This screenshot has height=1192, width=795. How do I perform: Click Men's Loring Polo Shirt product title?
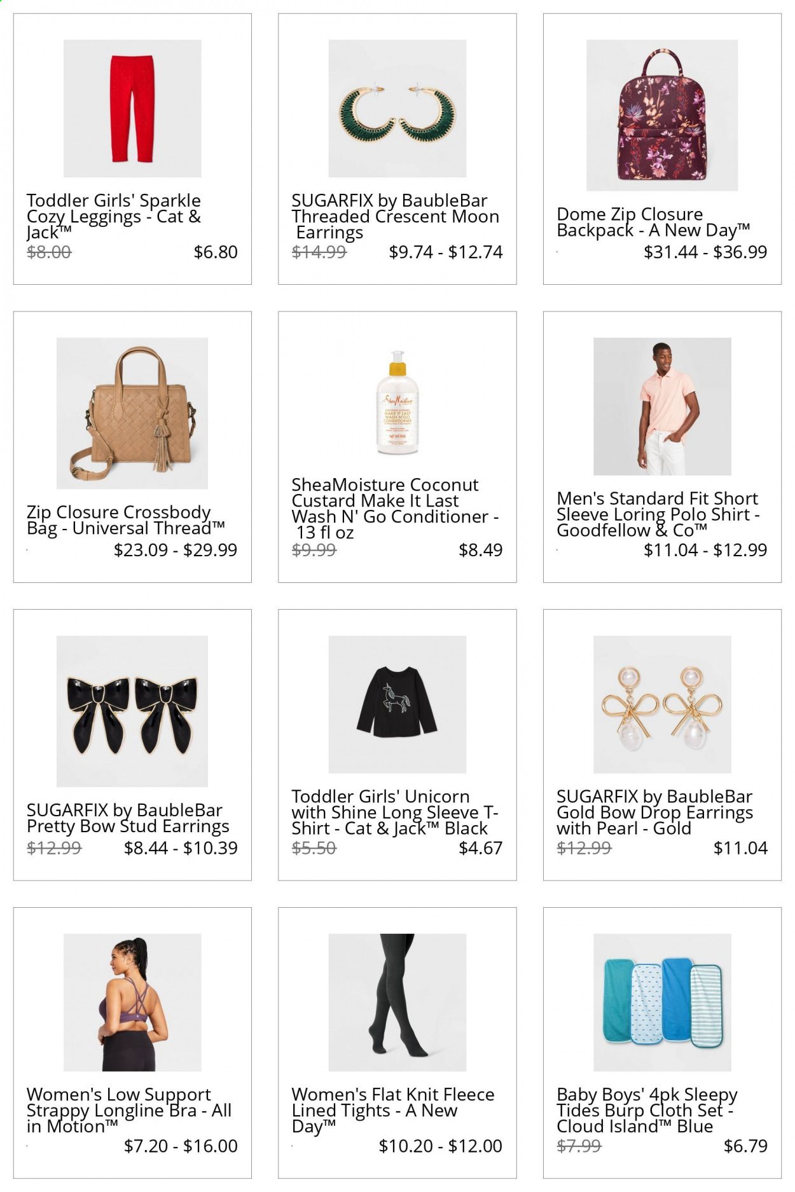[x=658, y=514]
